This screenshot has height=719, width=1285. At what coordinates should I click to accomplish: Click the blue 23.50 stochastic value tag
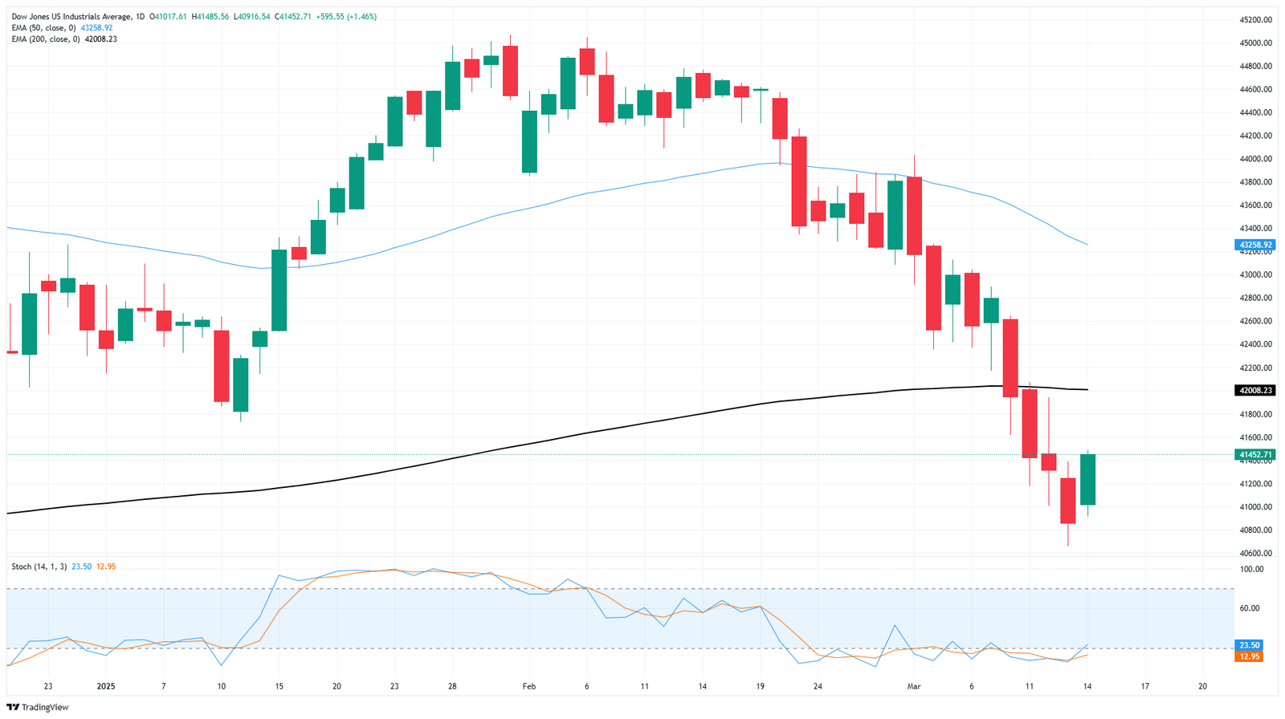pos(1250,645)
